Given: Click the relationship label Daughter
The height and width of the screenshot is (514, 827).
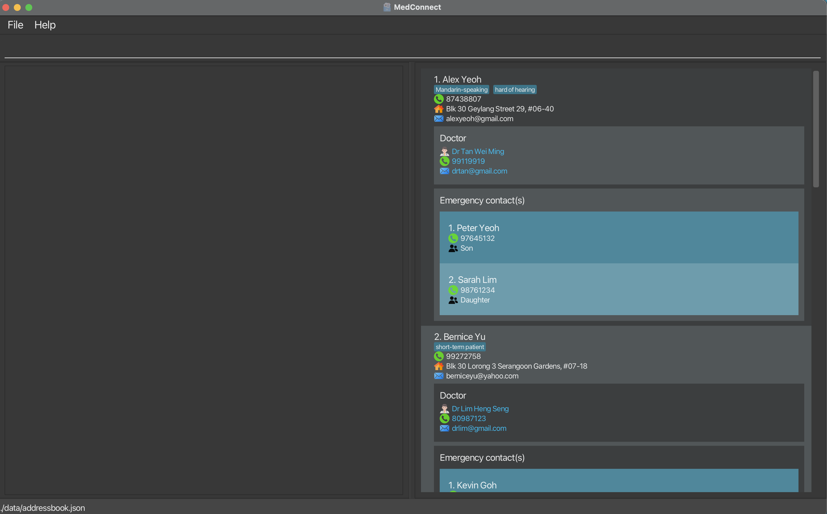Looking at the screenshot, I should point(475,300).
